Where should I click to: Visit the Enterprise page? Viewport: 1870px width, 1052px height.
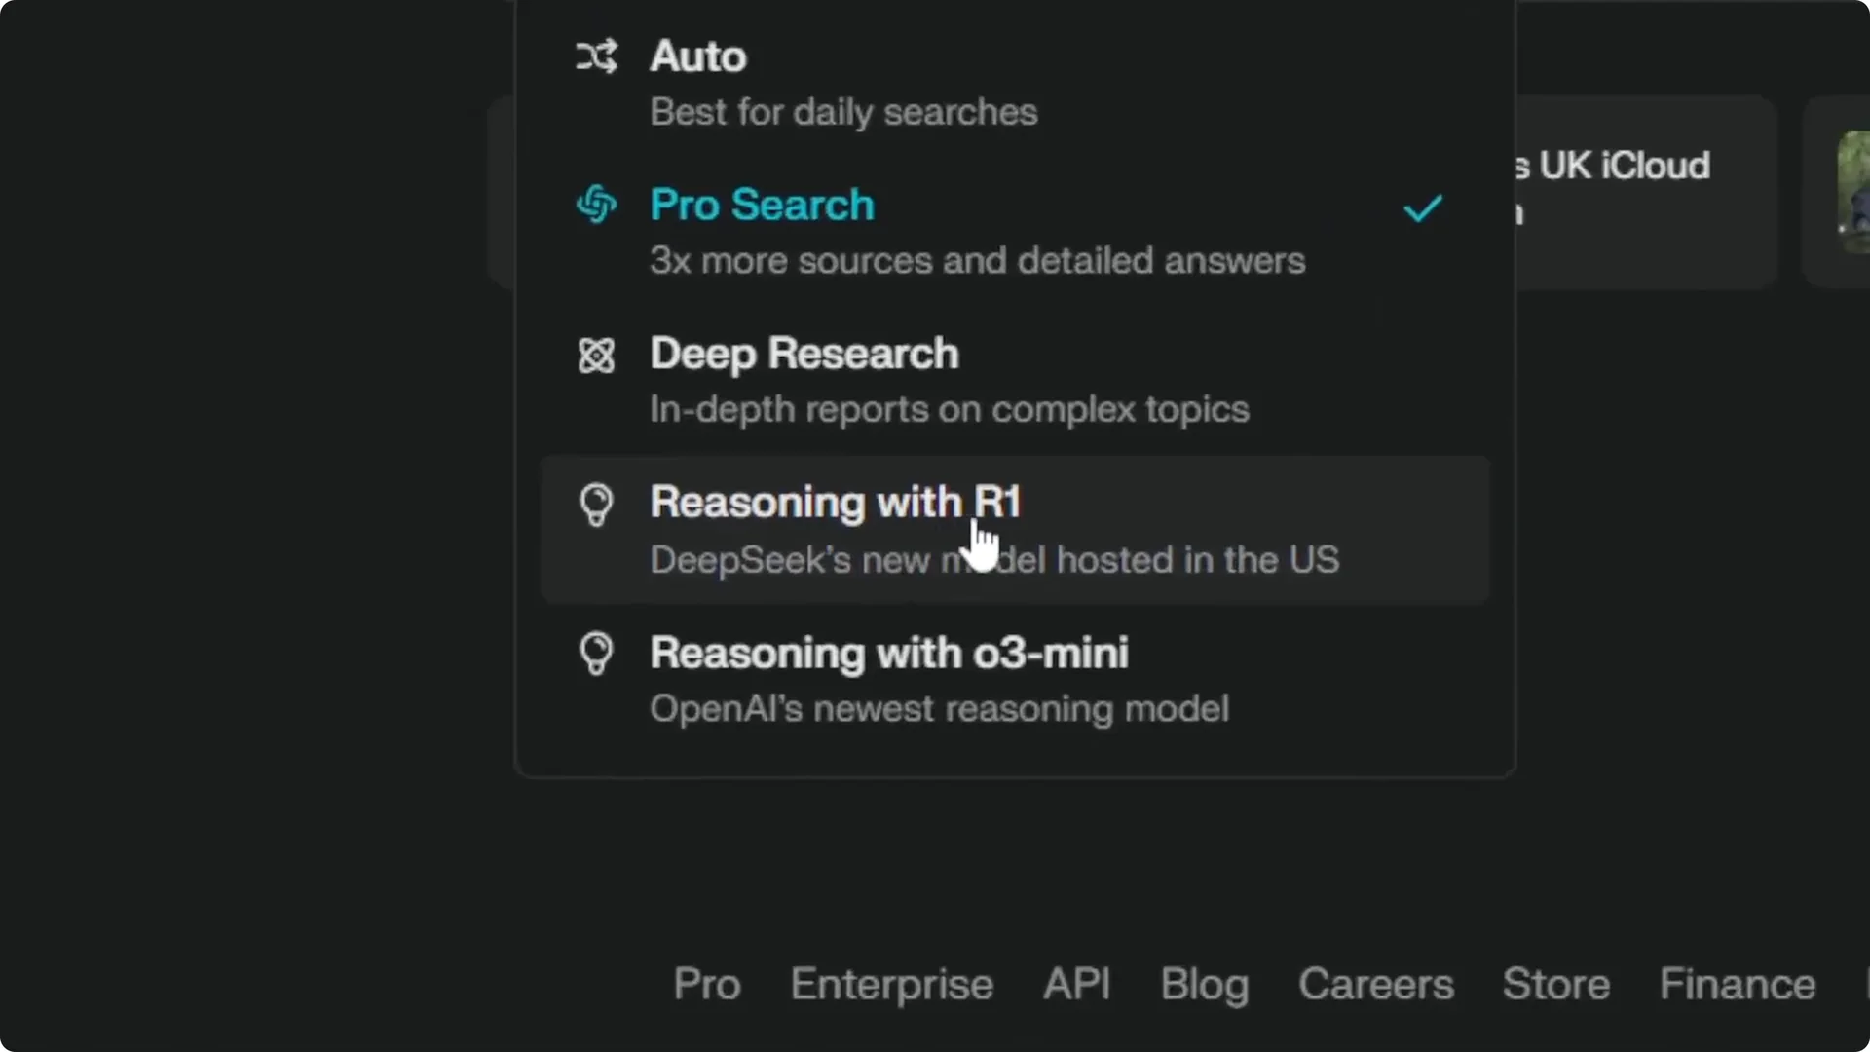tap(891, 985)
